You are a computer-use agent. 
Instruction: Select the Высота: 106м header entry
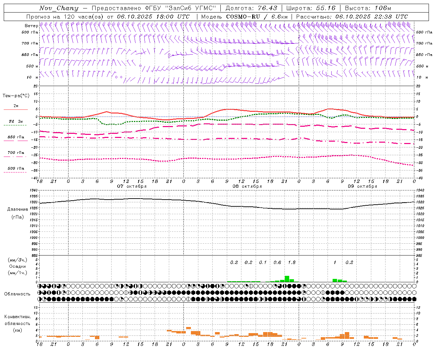click(368, 8)
